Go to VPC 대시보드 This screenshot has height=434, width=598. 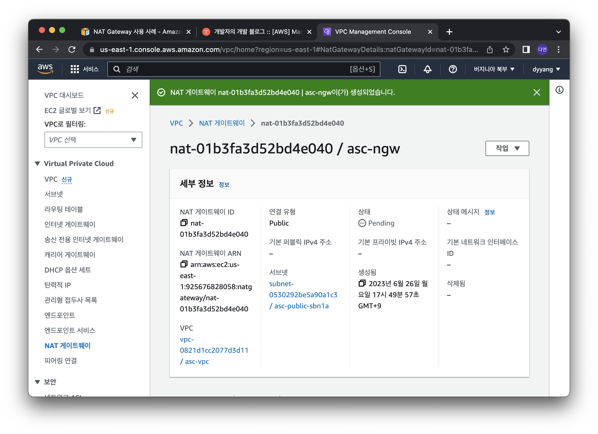(x=64, y=95)
